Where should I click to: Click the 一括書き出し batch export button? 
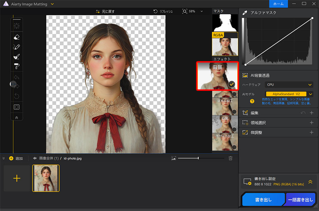pyautogui.click(x=300, y=200)
